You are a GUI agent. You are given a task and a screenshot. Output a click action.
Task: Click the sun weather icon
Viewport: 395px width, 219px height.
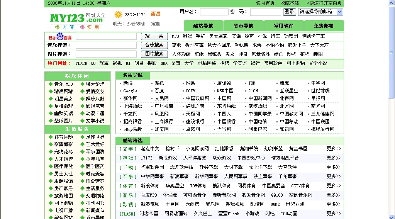point(118,15)
